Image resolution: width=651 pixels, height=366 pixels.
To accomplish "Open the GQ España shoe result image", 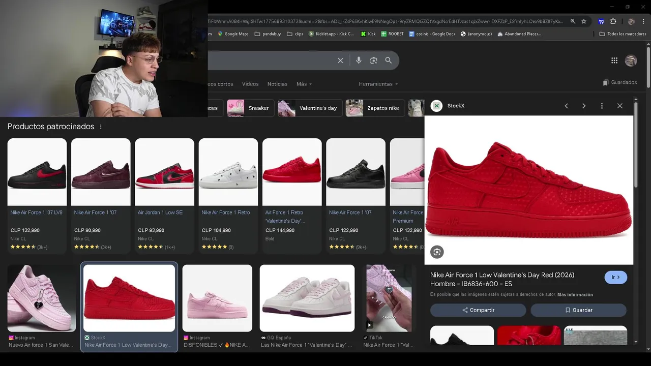I will click(307, 298).
